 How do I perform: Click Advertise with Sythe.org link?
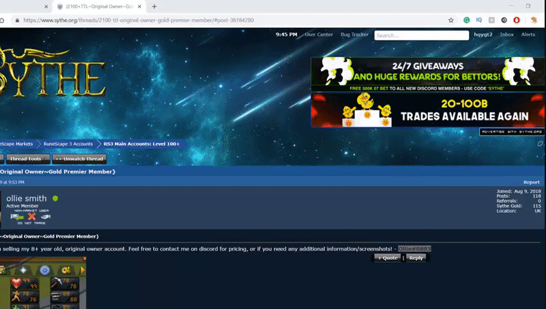[511, 132]
